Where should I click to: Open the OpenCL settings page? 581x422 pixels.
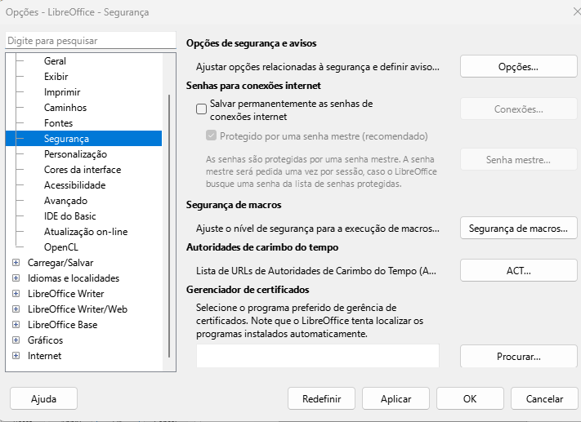60,247
